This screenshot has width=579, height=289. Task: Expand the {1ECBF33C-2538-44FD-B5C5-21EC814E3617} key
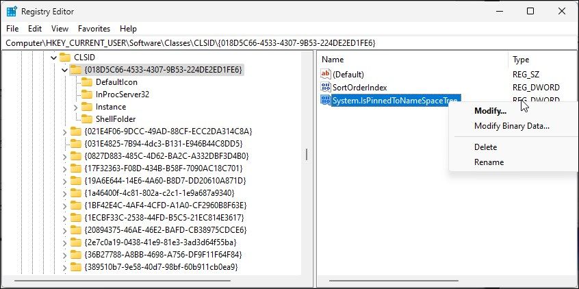65,218
